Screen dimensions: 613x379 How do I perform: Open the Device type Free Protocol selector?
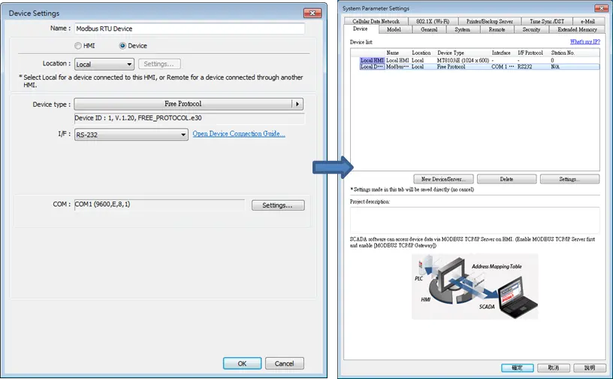pyautogui.click(x=189, y=104)
